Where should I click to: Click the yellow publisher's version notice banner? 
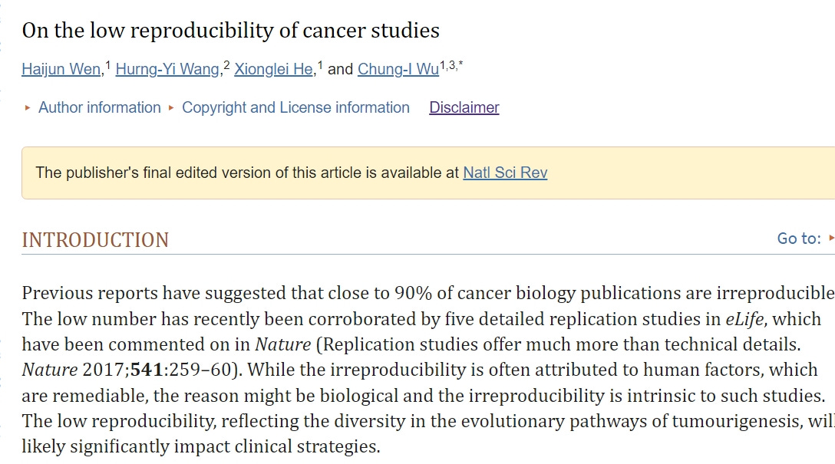(x=428, y=173)
